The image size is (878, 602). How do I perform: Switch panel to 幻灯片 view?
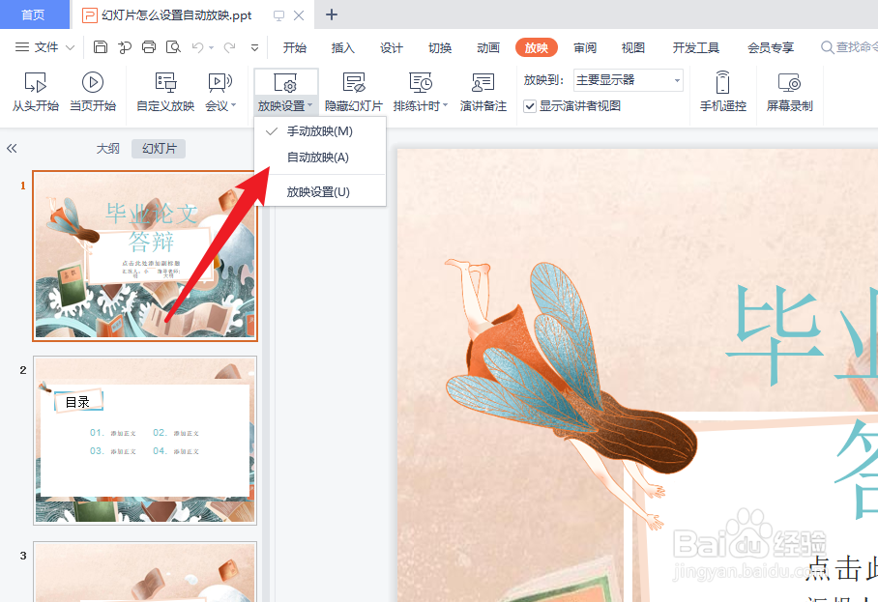click(159, 149)
